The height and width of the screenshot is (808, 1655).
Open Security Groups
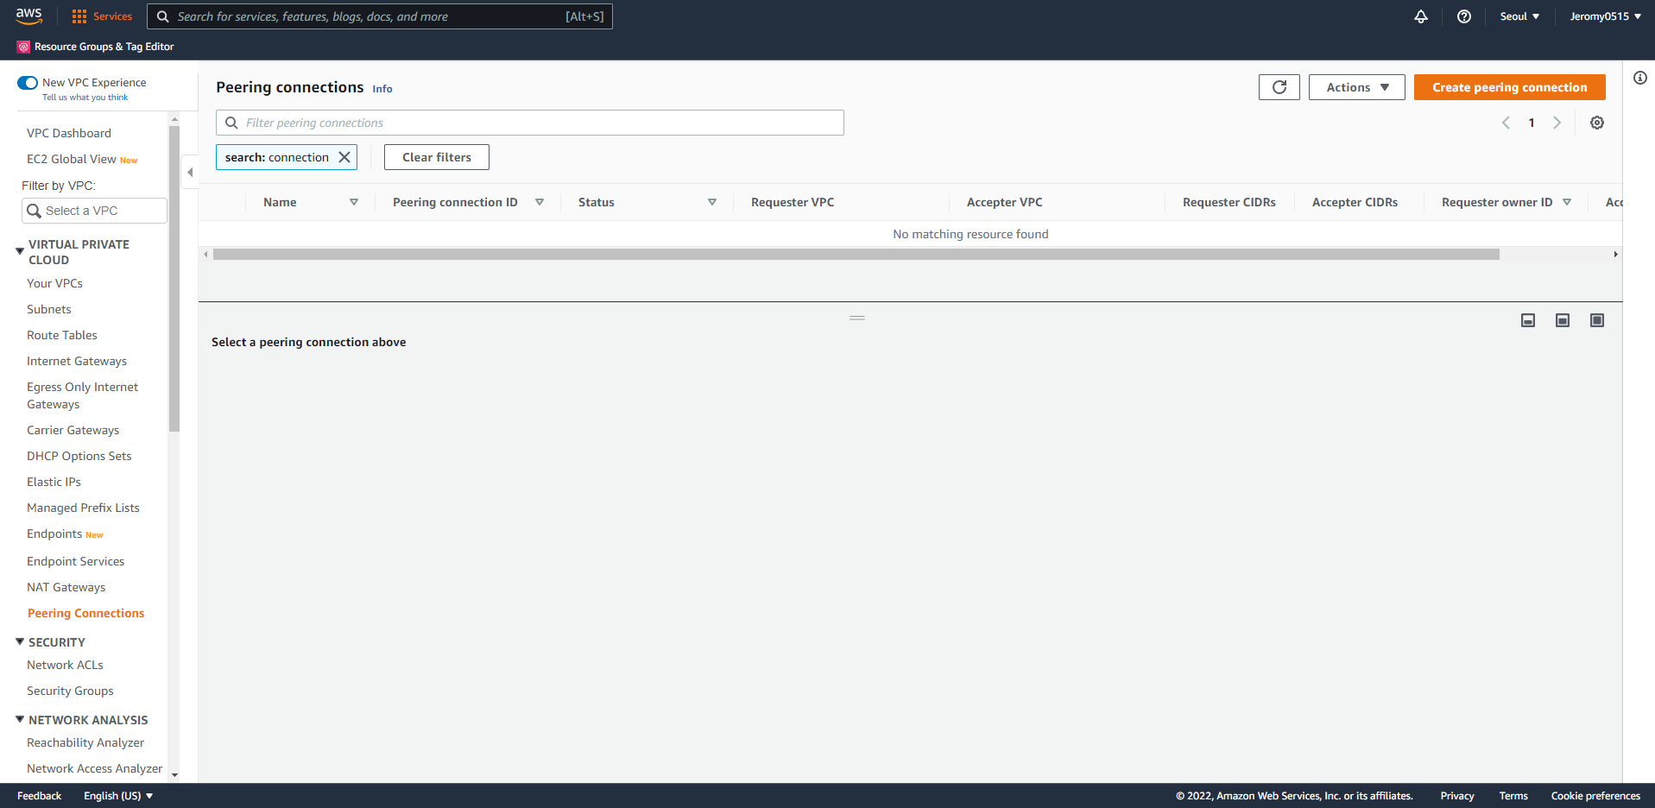pos(70,691)
